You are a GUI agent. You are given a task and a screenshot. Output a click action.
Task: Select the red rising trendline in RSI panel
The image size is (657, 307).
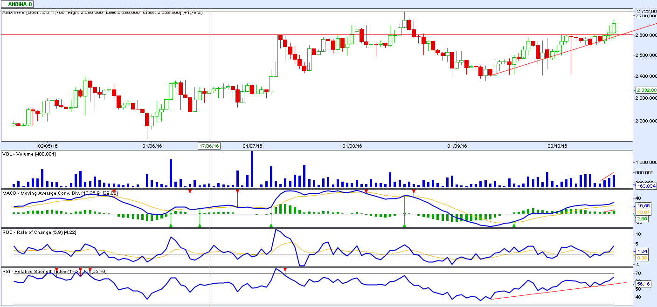[x=558, y=291]
